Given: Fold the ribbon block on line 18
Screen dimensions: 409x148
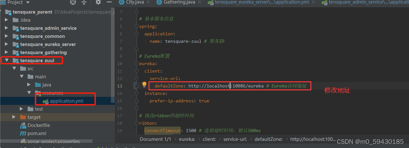Looking at the screenshot, I should coord(137,123).
